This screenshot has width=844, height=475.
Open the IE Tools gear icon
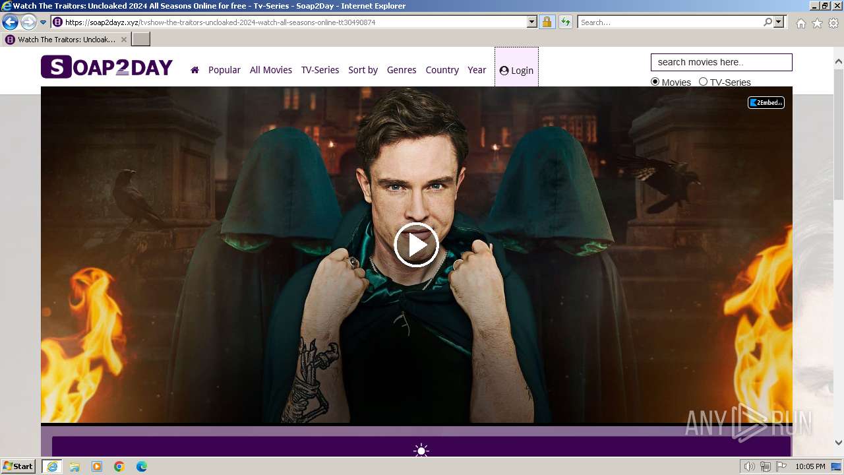(833, 23)
